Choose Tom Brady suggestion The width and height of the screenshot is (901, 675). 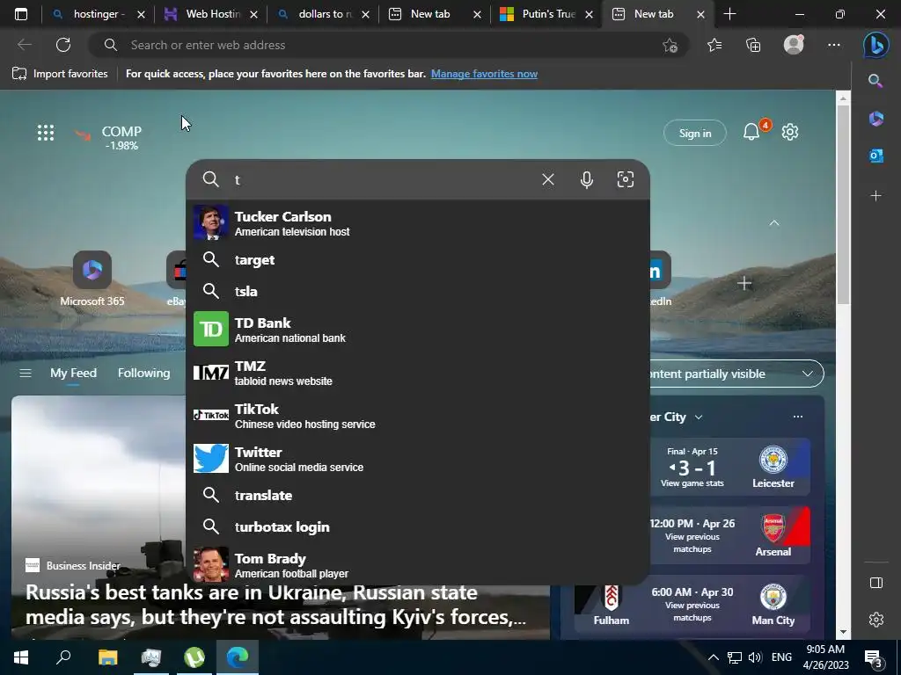tap(418, 564)
